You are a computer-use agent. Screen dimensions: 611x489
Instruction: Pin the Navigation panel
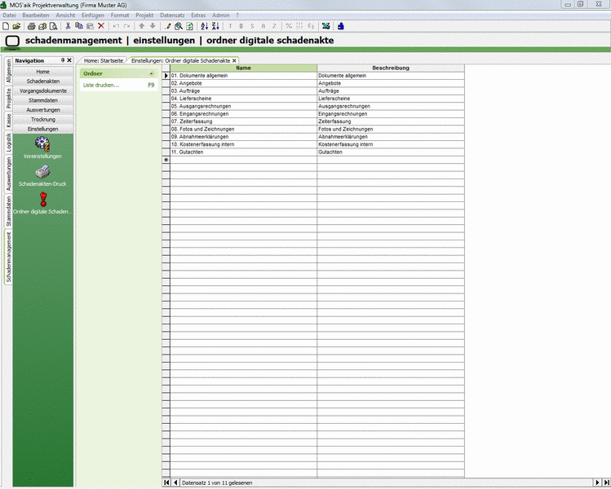tap(63, 60)
